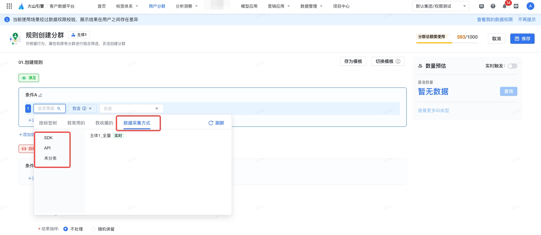Switch to the 我常用的 tab
The width and height of the screenshot is (541, 235).
tap(76, 123)
